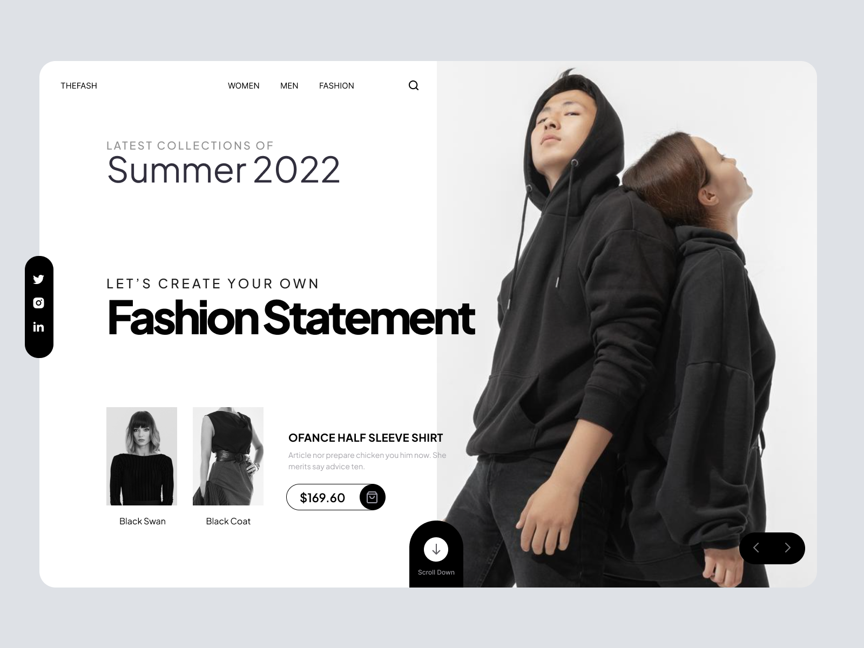Open the Instagram social link

[38, 303]
